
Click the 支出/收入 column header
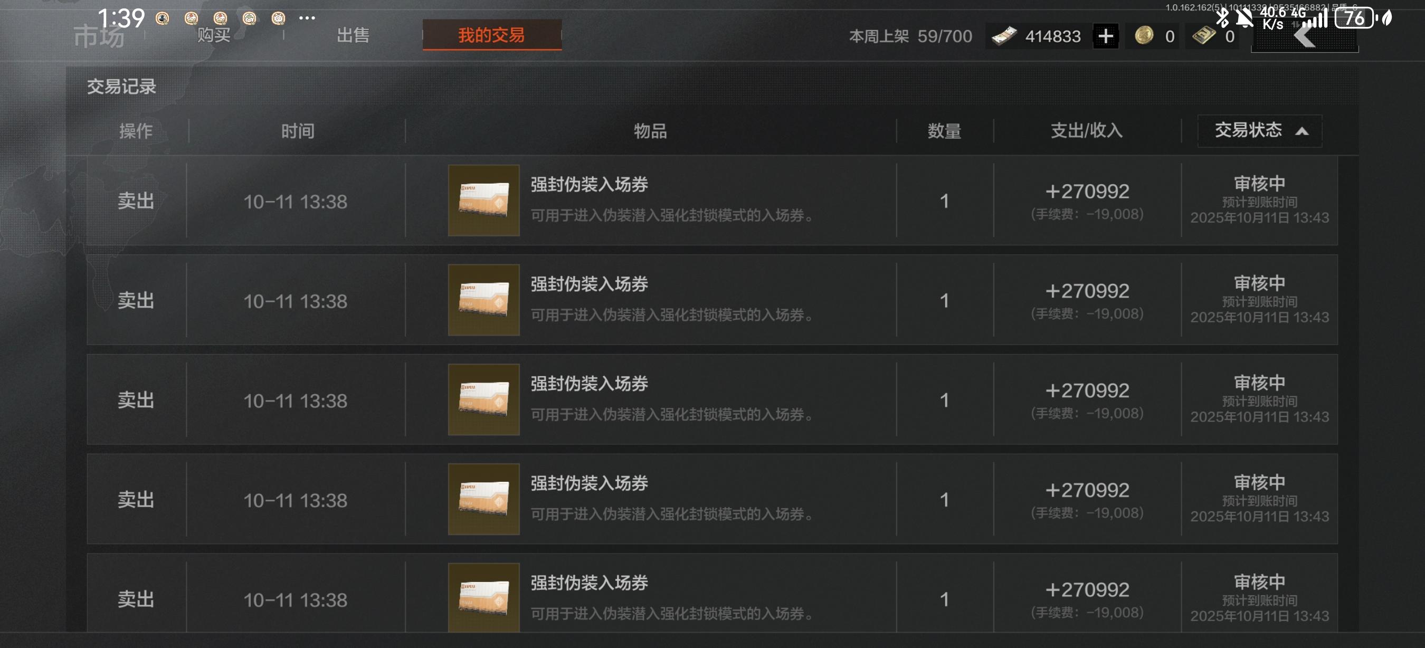click(x=1087, y=131)
